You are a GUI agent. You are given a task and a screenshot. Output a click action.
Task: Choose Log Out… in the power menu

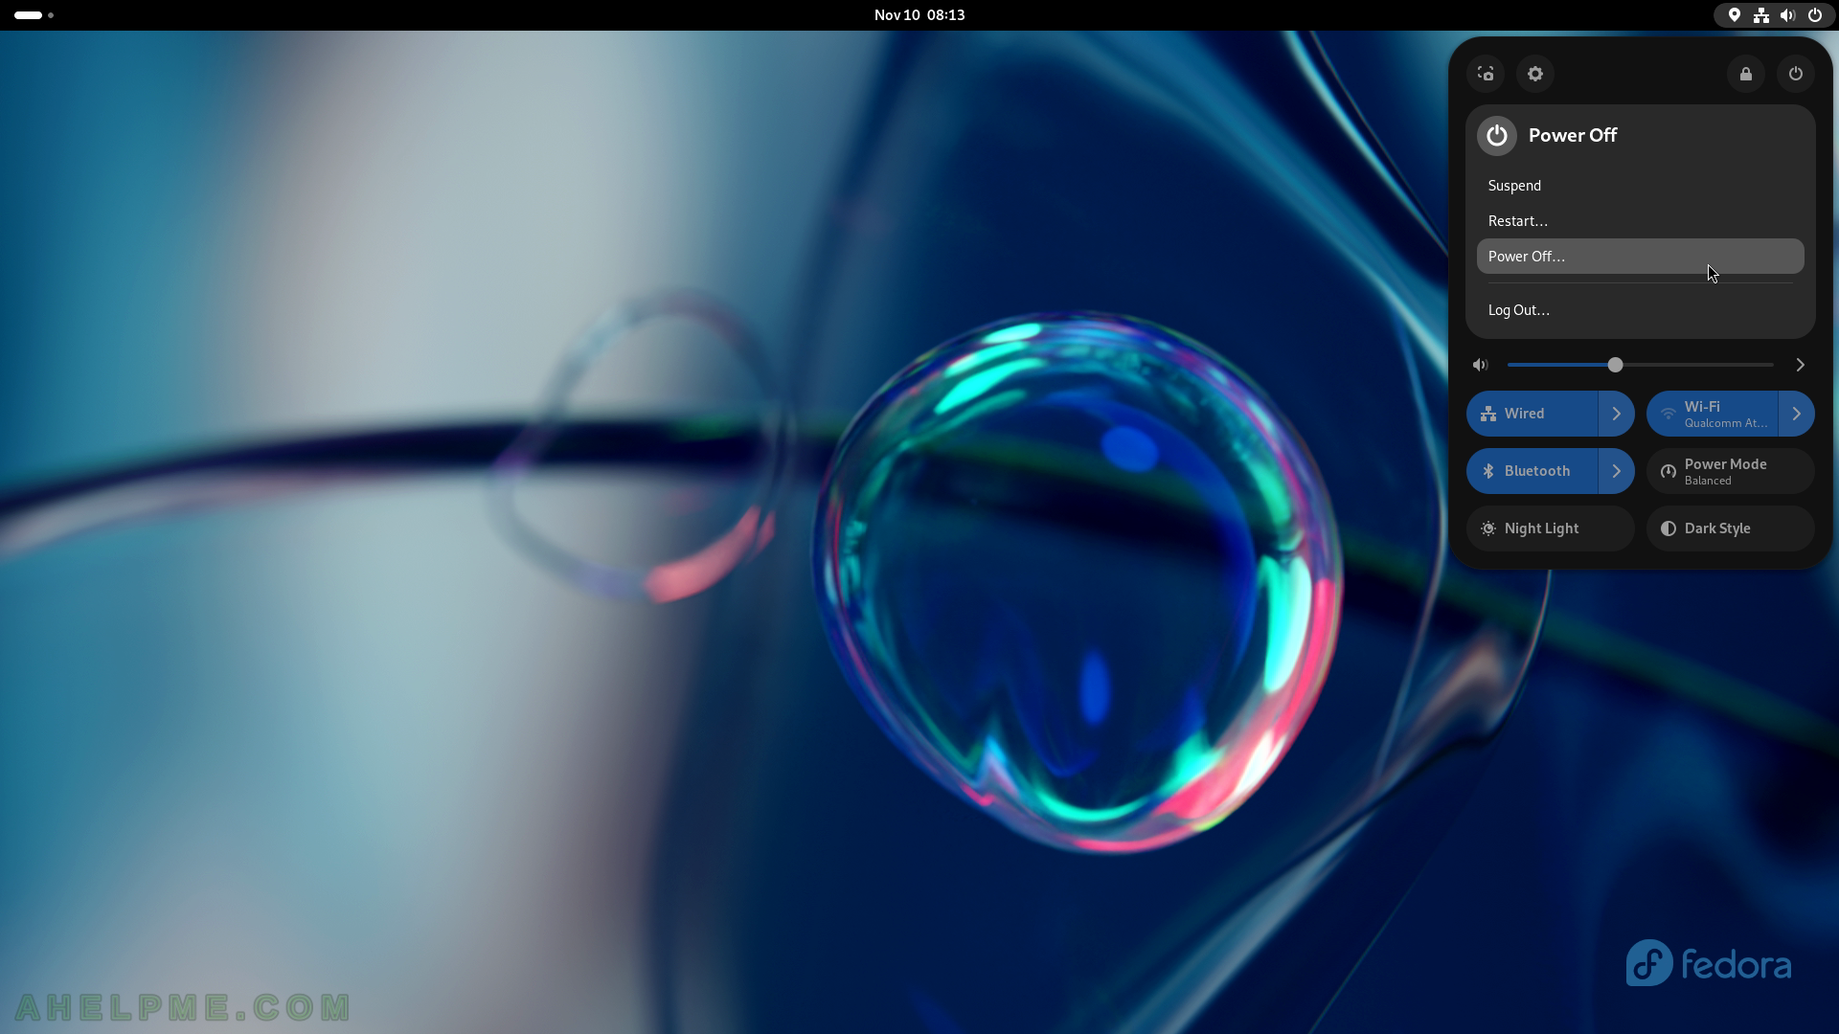coord(1641,310)
